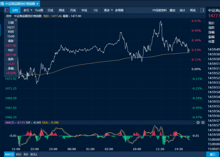Open the 画线 drawing tool
The width and height of the screenshot is (220, 157).
193,10
